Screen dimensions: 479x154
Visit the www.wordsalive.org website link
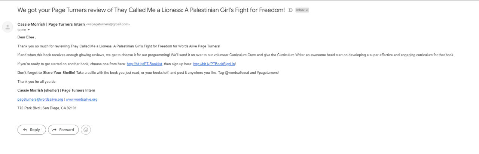81,99
